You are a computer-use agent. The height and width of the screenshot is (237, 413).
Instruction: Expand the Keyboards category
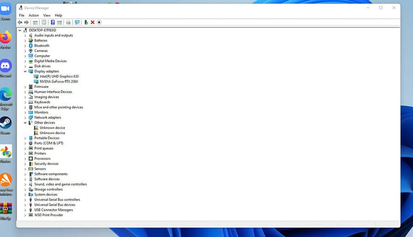click(25, 102)
